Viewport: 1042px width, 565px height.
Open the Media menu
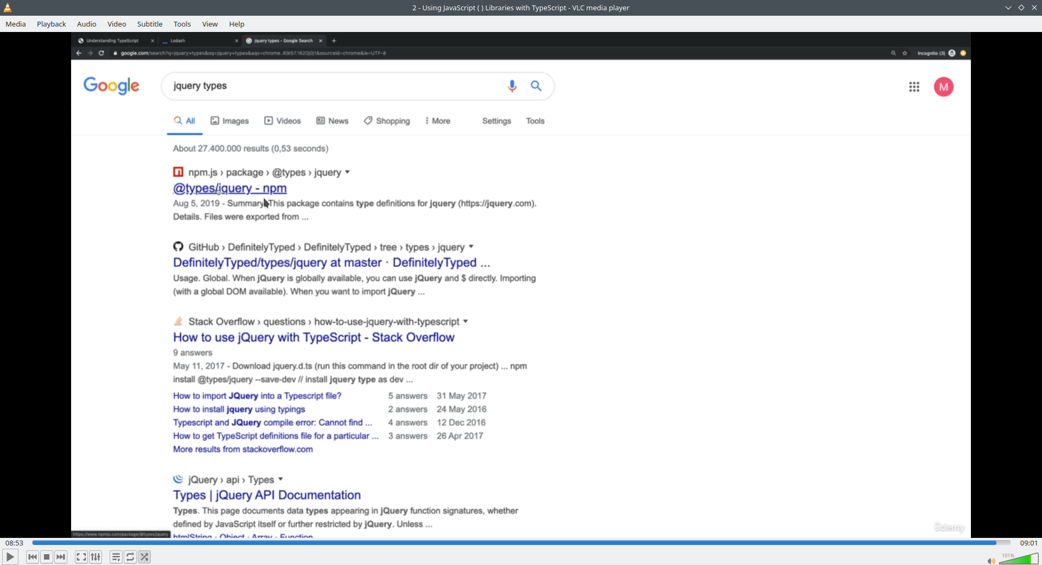[16, 24]
